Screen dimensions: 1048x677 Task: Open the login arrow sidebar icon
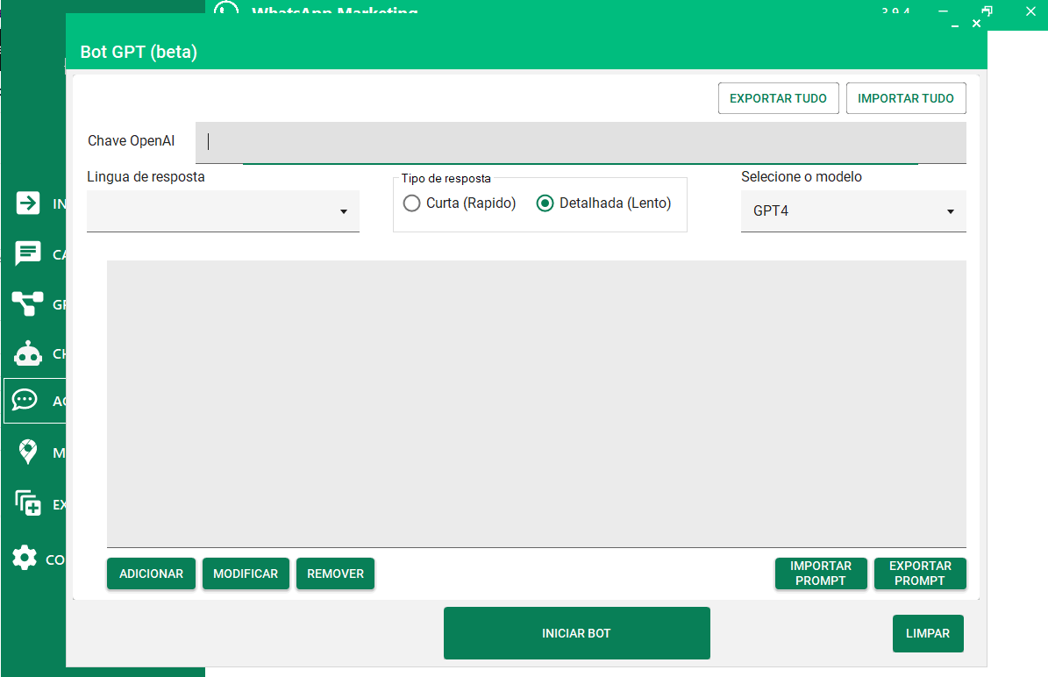(x=28, y=203)
